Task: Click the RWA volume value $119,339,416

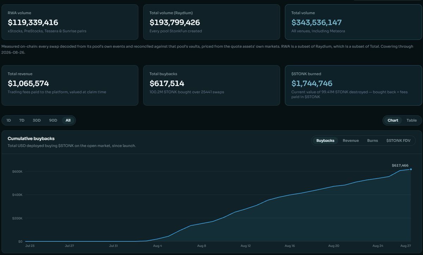Action: click(x=33, y=23)
